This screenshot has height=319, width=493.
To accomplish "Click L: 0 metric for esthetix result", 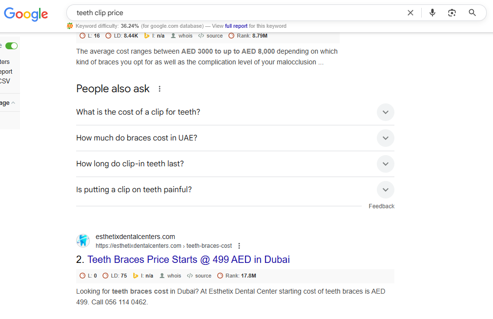I will (x=88, y=276).
